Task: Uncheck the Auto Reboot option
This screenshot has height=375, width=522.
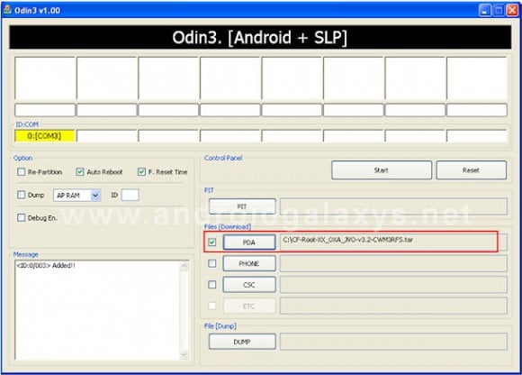Action: (x=79, y=171)
